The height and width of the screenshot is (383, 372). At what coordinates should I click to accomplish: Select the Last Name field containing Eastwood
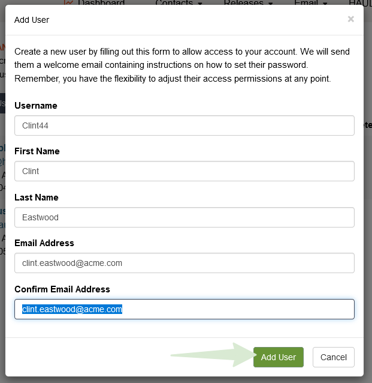click(185, 217)
